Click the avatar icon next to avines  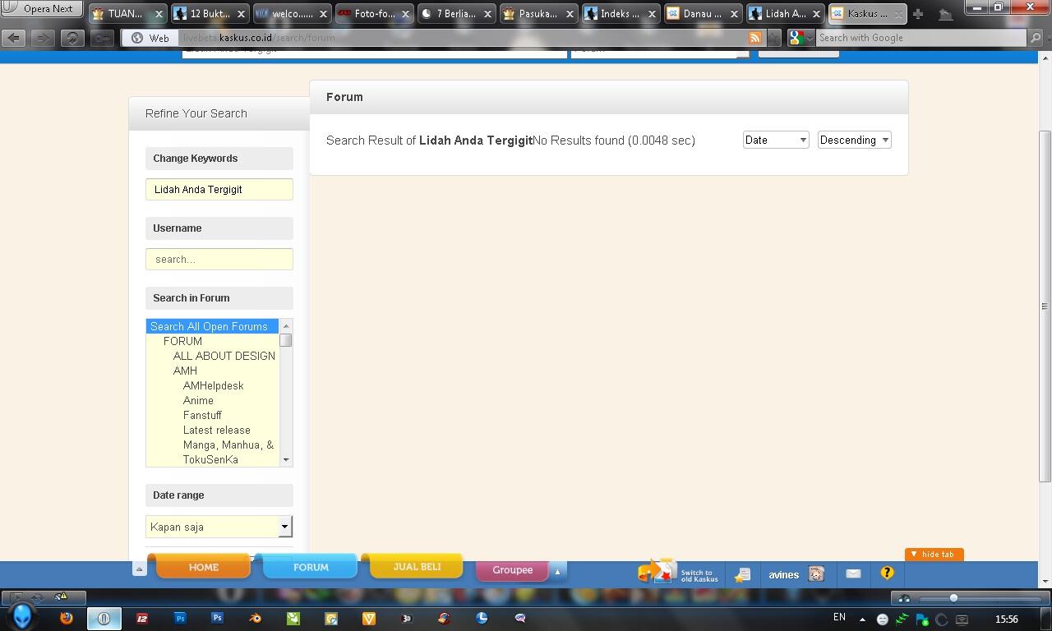coord(816,574)
